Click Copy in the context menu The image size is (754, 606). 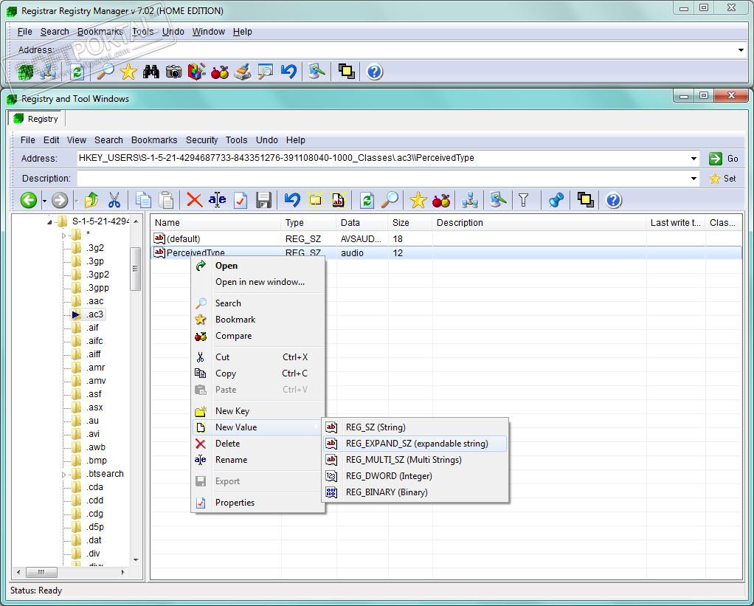tap(257, 373)
